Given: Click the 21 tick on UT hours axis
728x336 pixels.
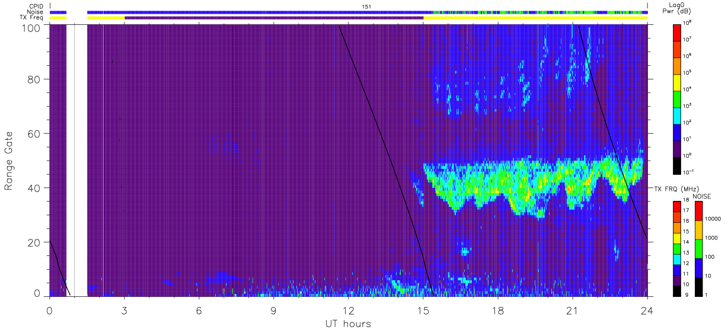Looking at the screenshot, I should 573,310.
